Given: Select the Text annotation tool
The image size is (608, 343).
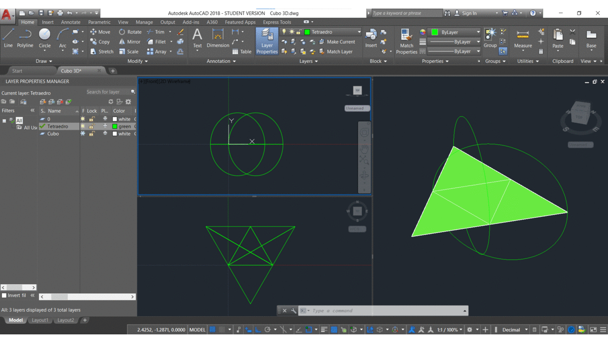Looking at the screenshot, I should pyautogui.click(x=197, y=39).
